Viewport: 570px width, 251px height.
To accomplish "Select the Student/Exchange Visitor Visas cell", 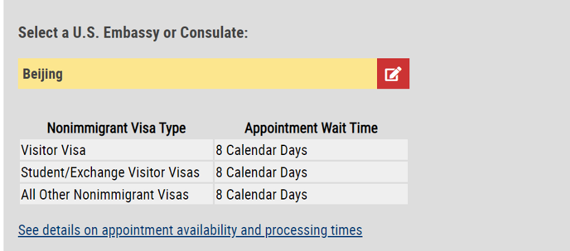I will (x=116, y=172).
